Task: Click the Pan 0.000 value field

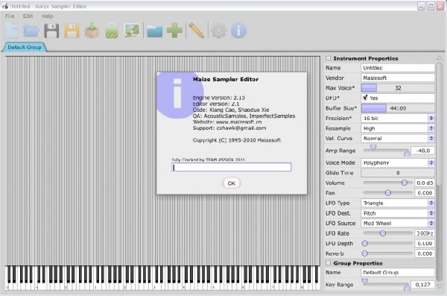Action: pos(425,193)
